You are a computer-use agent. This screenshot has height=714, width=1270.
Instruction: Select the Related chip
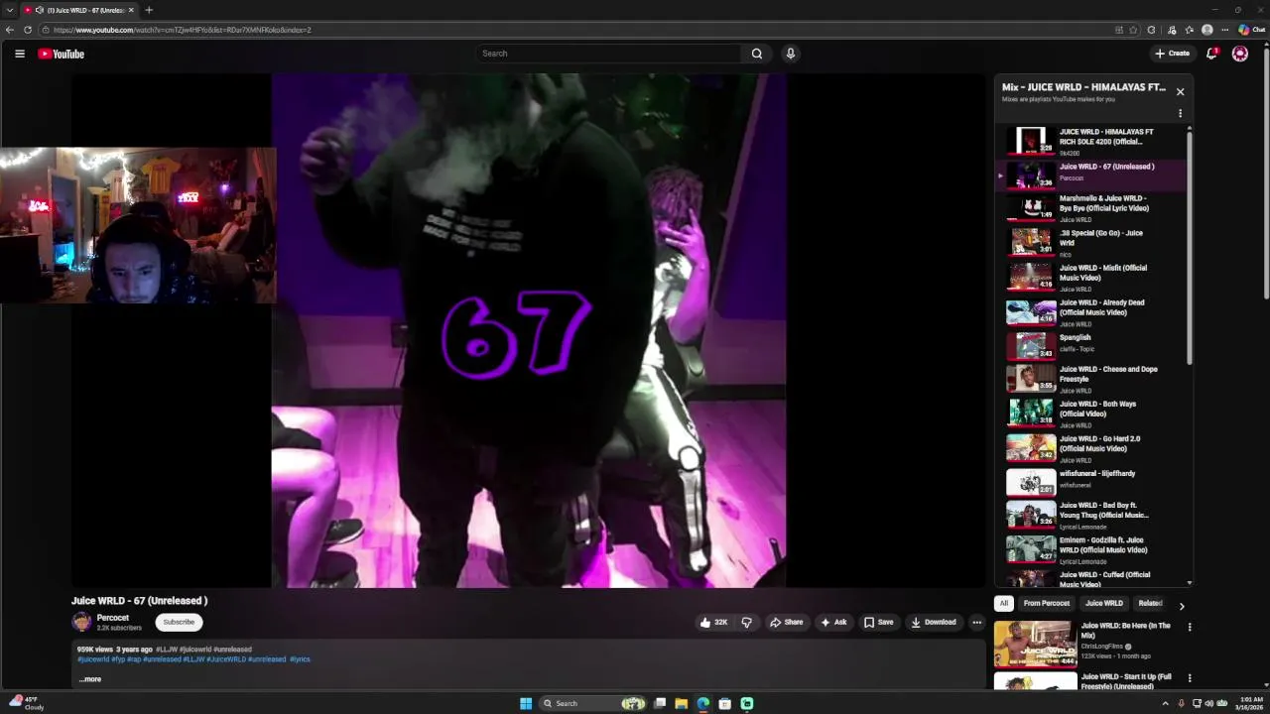pyautogui.click(x=1150, y=603)
